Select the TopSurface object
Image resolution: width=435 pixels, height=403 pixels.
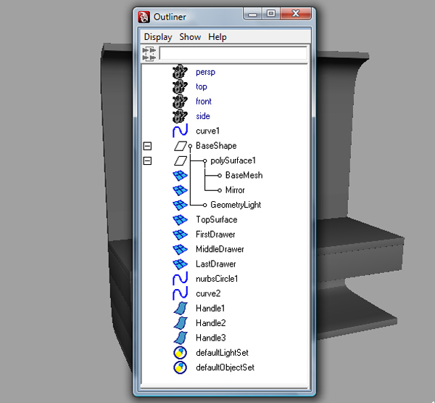point(217,220)
